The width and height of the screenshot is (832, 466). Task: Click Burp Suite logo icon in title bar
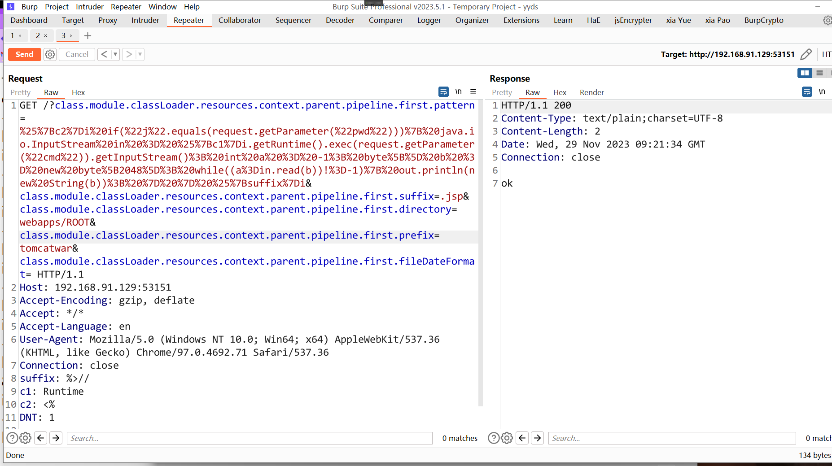11,7
